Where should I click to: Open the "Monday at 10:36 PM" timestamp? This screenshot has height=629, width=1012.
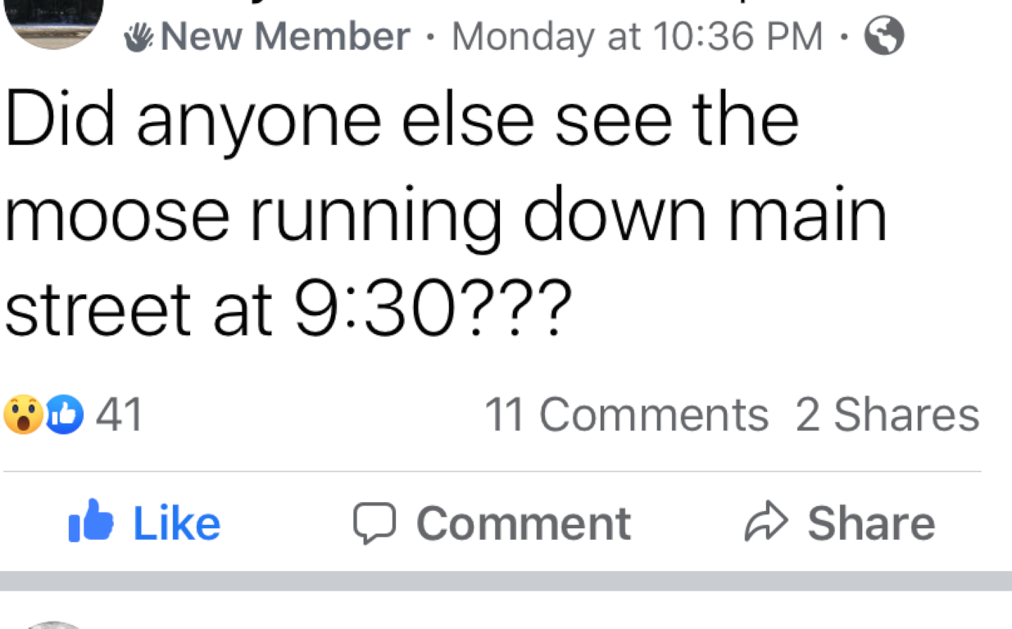click(638, 37)
